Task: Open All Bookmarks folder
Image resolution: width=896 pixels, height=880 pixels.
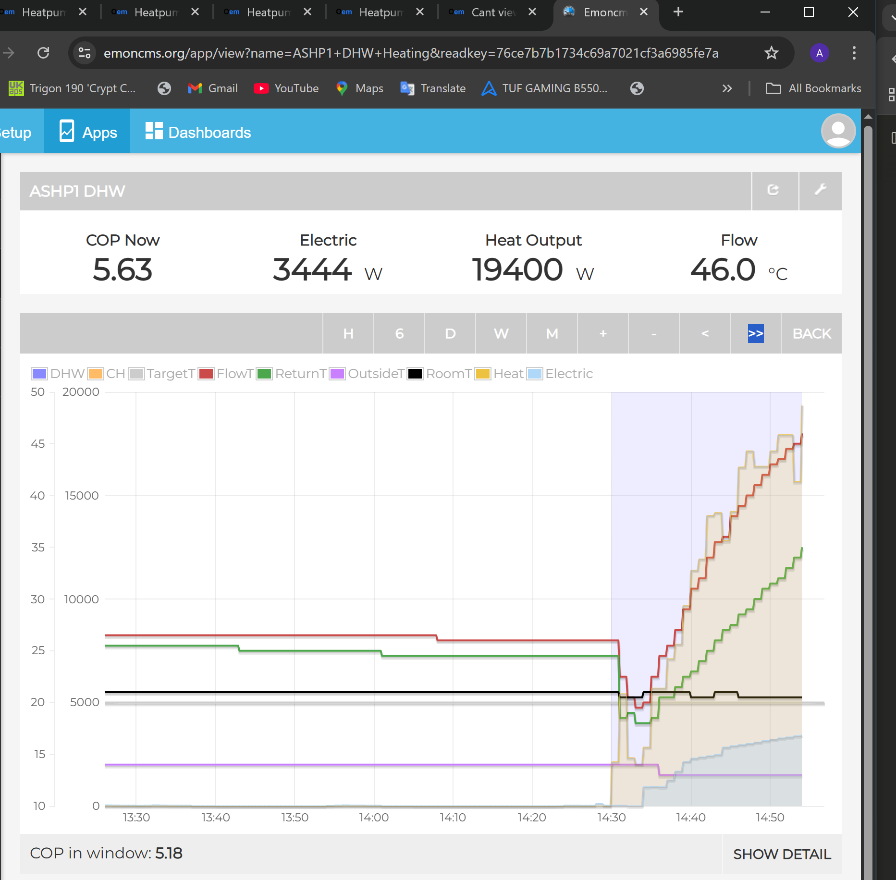Action: tap(813, 88)
